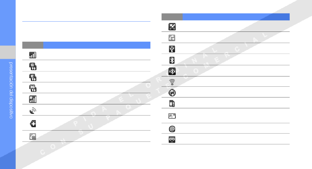Screen dimensions: 312x169
Task: Select the USB connection icon
Action: tap(172, 49)
